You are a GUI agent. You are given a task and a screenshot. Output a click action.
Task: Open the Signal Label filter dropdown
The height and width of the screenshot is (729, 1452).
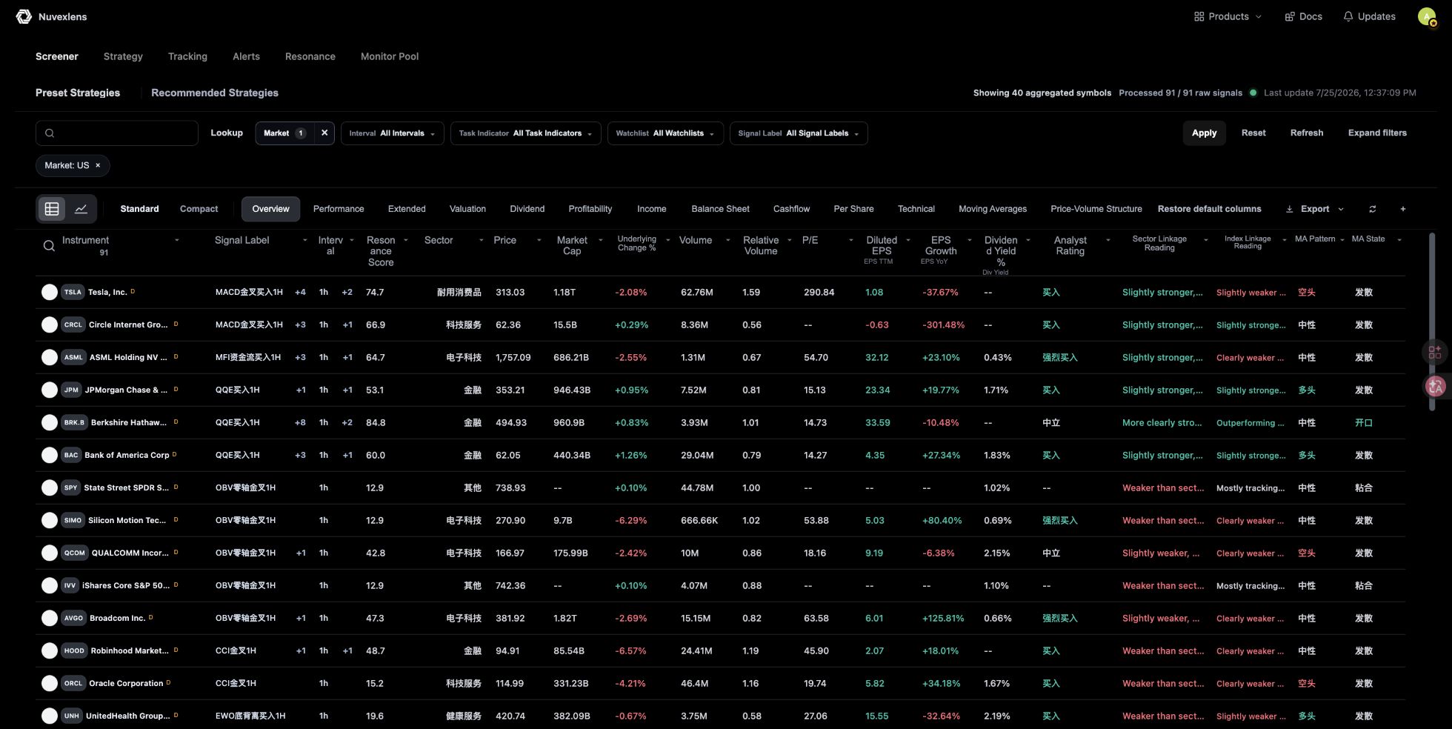tap(799, 133)
